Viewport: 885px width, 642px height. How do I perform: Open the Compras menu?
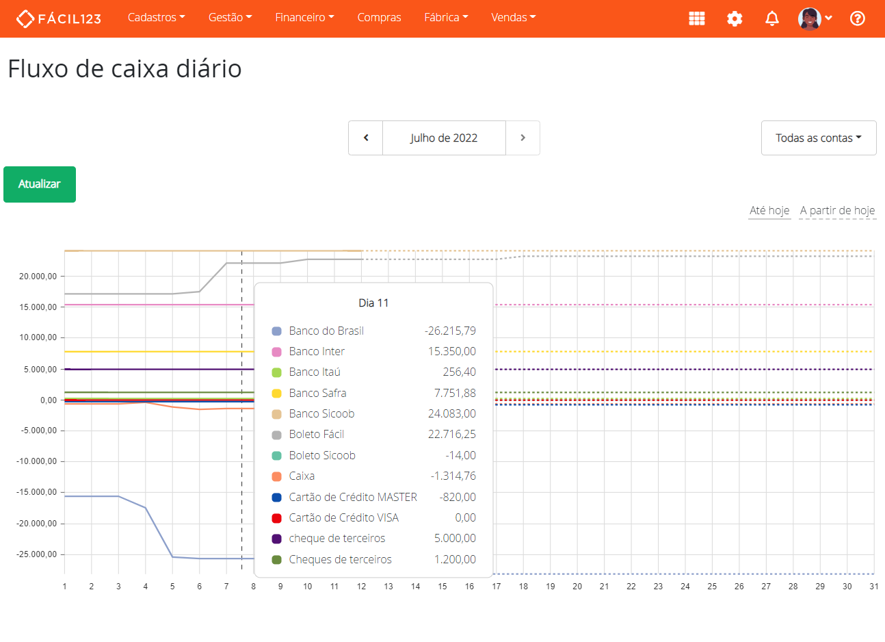click(379, 18)
